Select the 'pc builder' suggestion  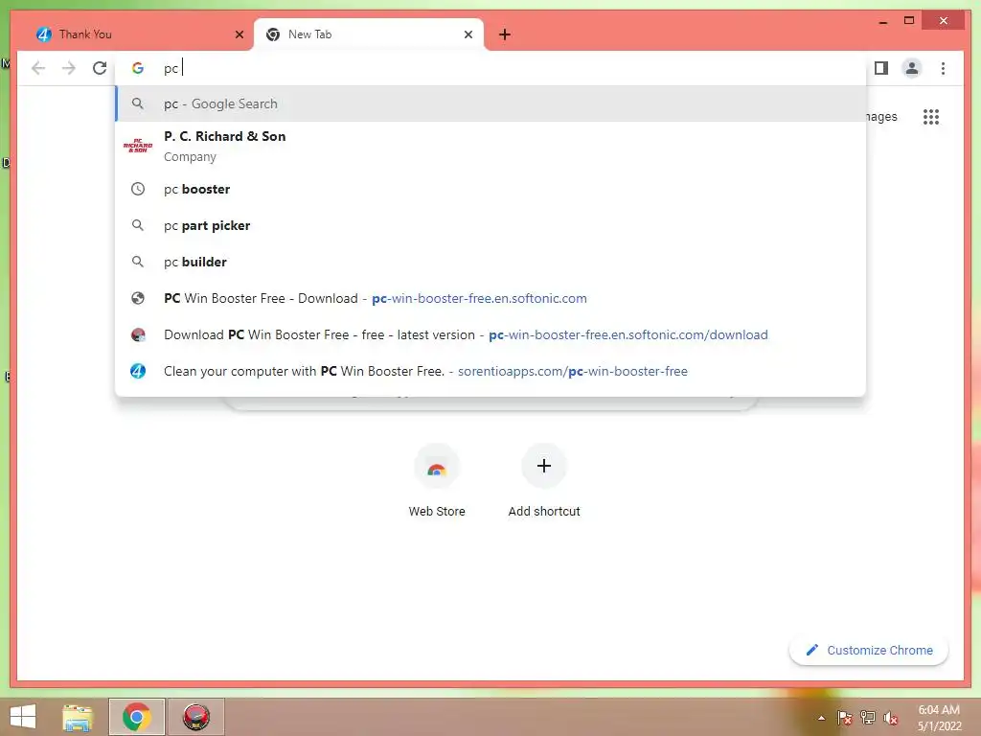tap(490, 262)
